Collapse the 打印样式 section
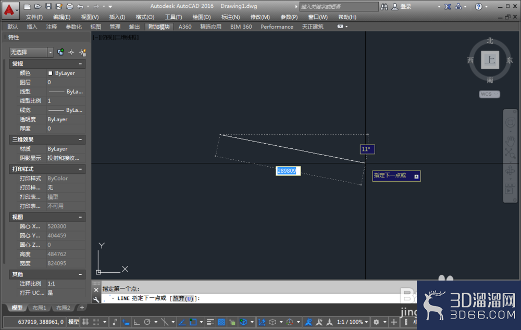The image size is (521, 330). (80, 169)
